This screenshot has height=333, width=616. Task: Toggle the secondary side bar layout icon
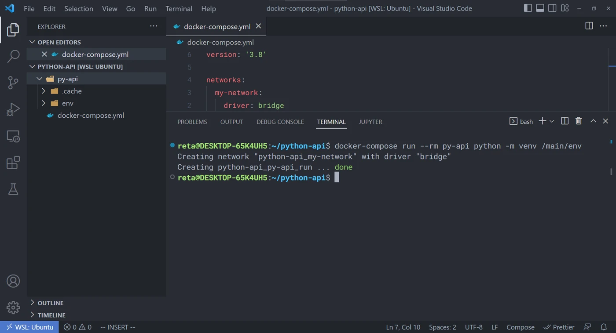coord(553,8)
